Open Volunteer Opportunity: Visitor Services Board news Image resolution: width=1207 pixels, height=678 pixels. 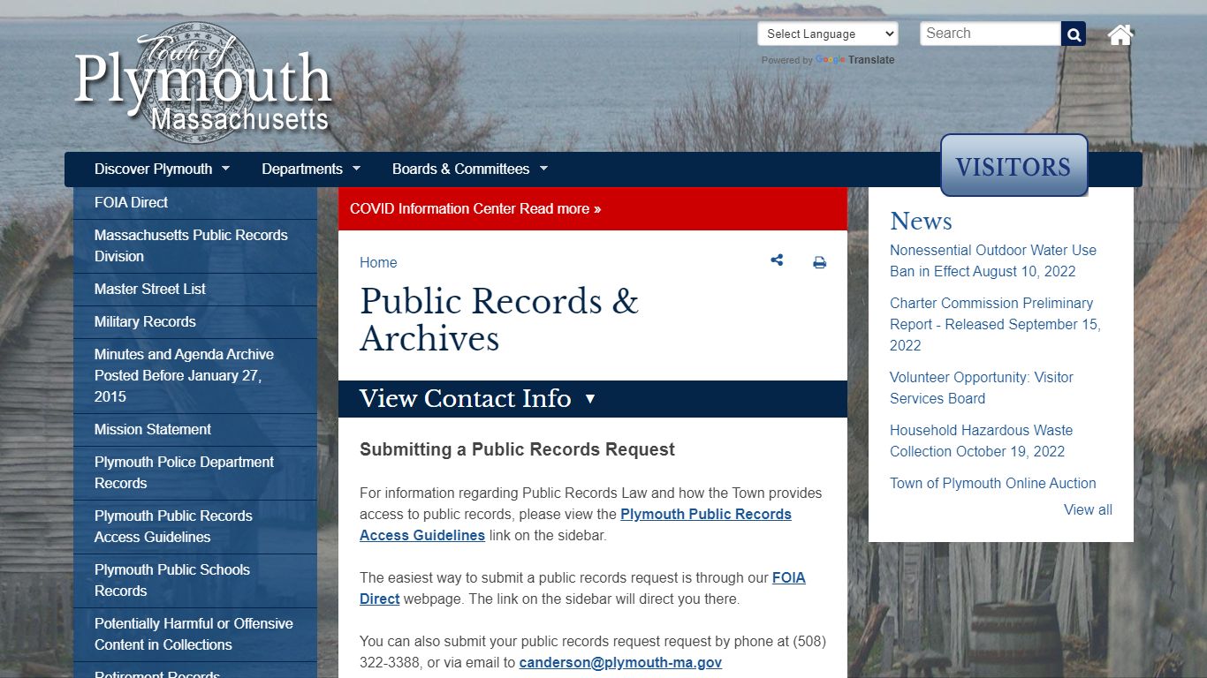tap(981, 388)
